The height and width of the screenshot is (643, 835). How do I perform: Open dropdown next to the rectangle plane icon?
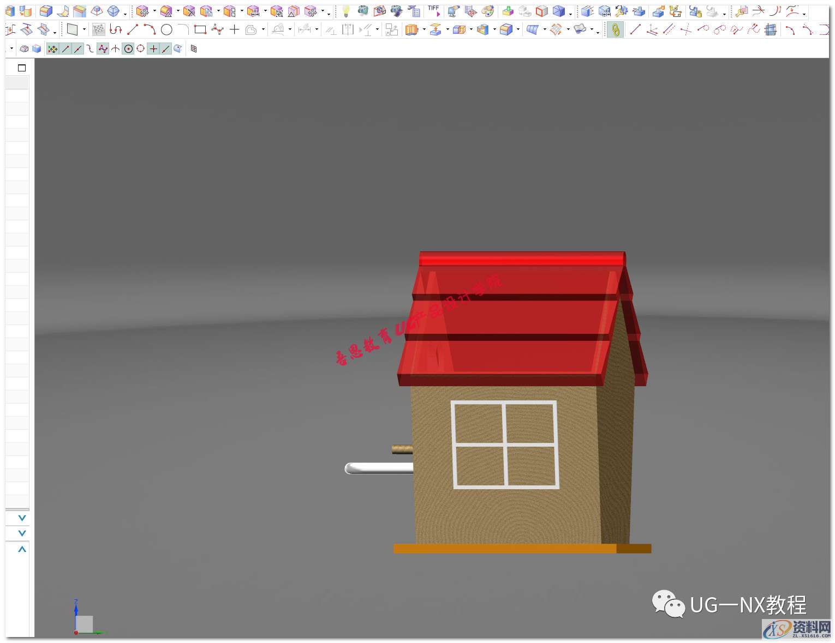(x=84, y=29)
